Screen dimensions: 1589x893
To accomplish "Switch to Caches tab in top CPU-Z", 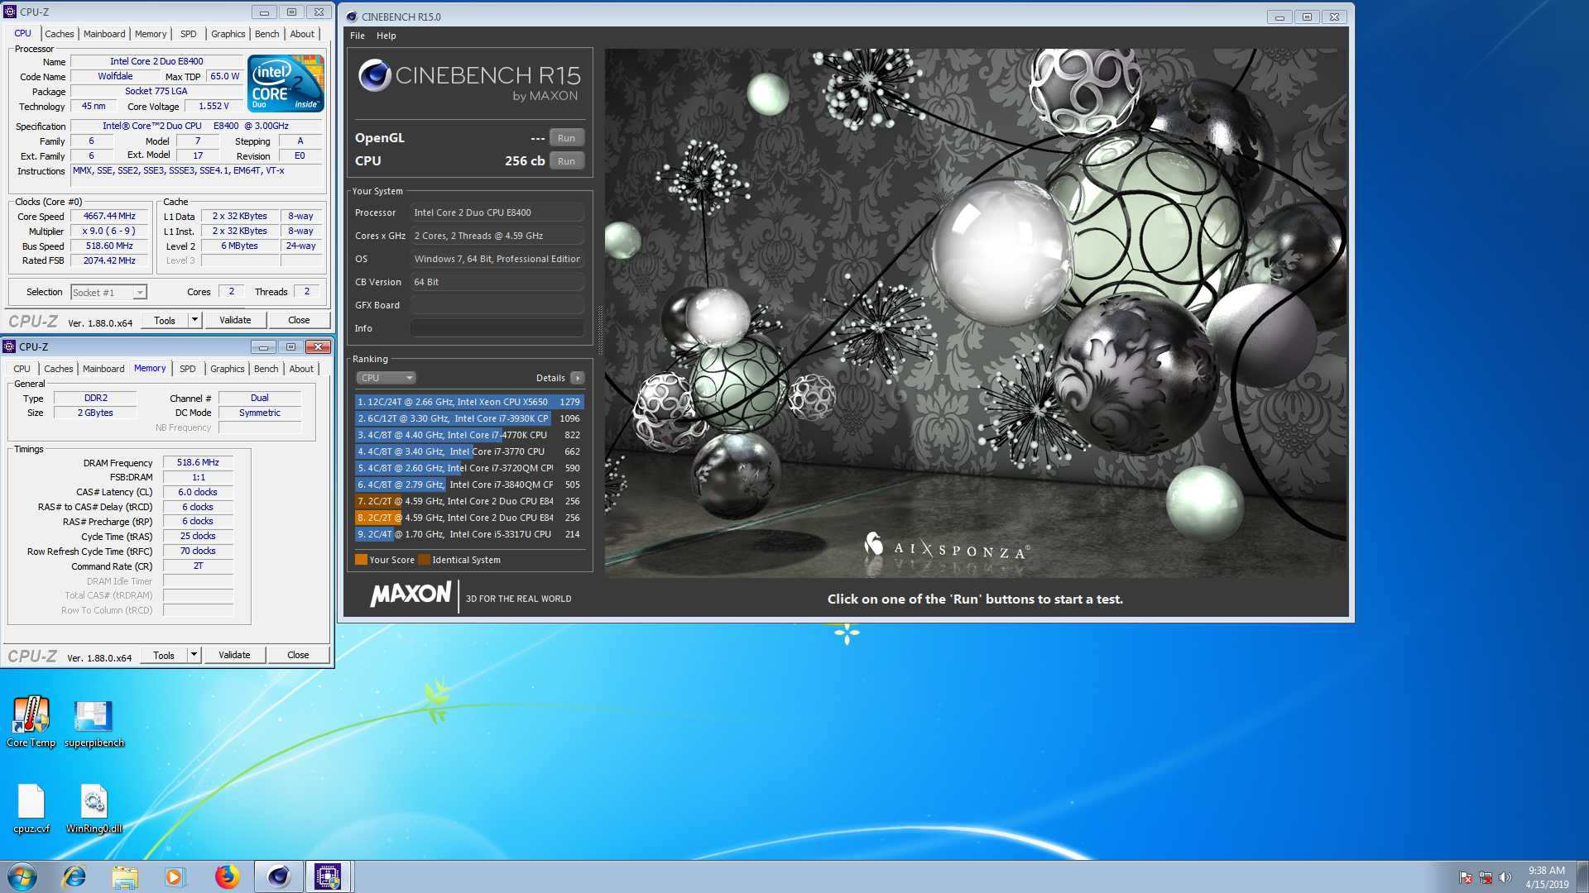I will pyautogui.click(x=59, y=34).
